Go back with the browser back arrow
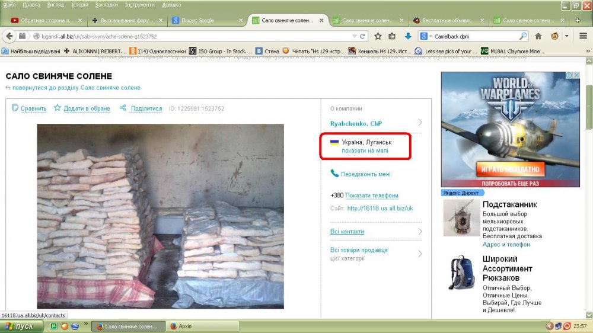The image size is (593, 333). [x=9, y=36]
